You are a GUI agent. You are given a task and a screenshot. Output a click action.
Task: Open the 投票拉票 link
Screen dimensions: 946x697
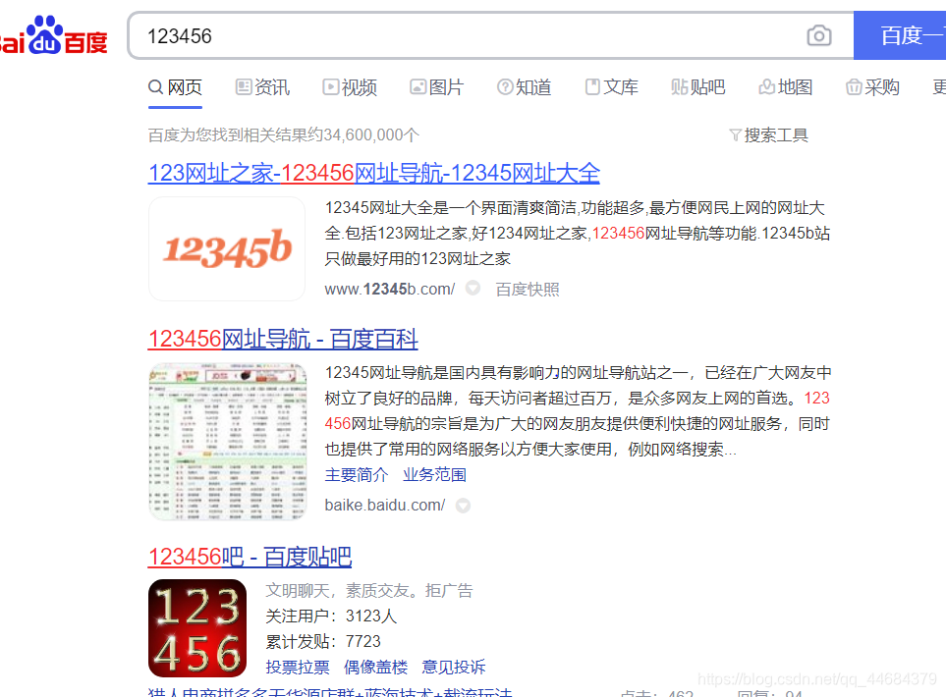tap(298, 667)
